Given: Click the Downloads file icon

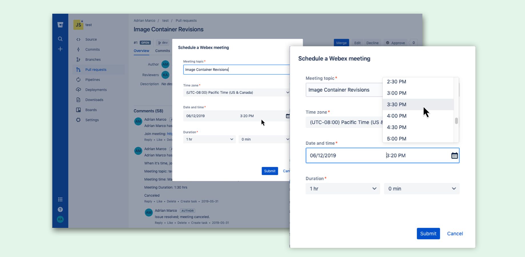Looking at the screenshot, I should tap(78, 100).
